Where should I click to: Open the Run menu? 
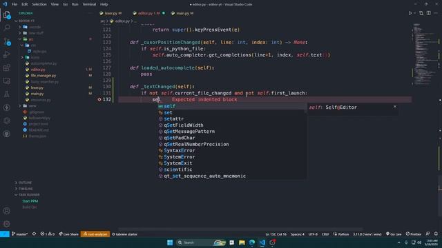tap(75, 4)
